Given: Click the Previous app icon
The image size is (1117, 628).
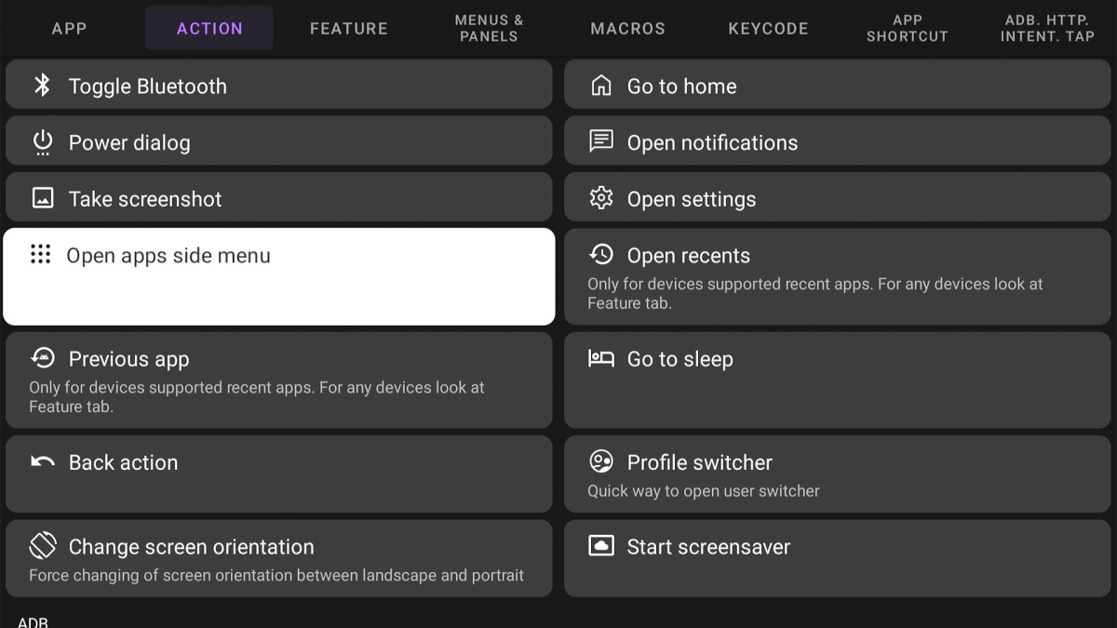Looking at the screenshot, I should tap(43, 358).
